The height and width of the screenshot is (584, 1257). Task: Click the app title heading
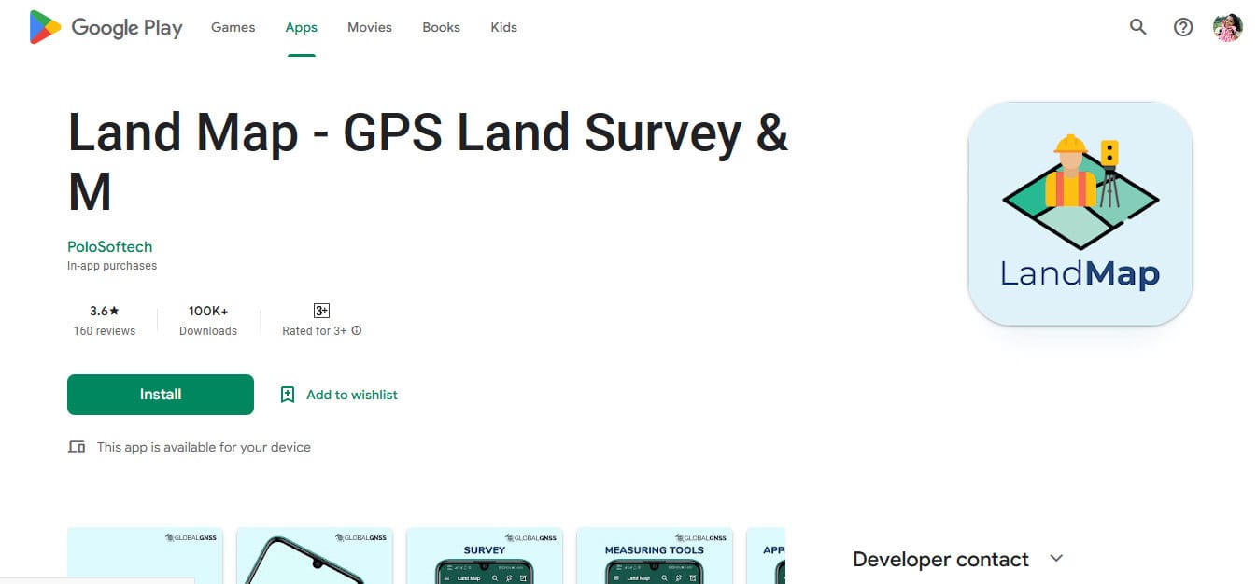click(x=429, y=162)
